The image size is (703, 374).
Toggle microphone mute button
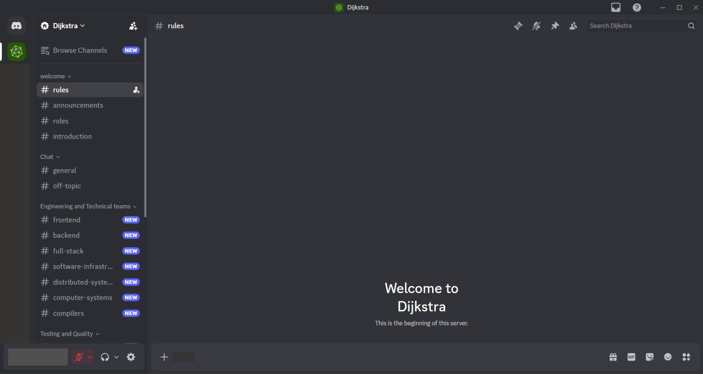point(79,357)
